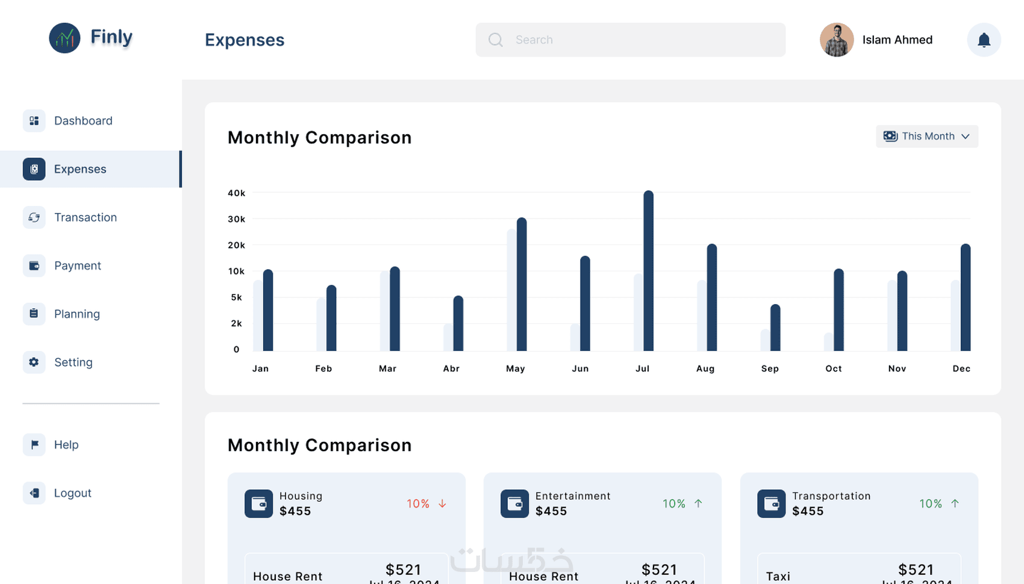Click the Islam Ahmed profile name
1024x584 pixels.
897,40
